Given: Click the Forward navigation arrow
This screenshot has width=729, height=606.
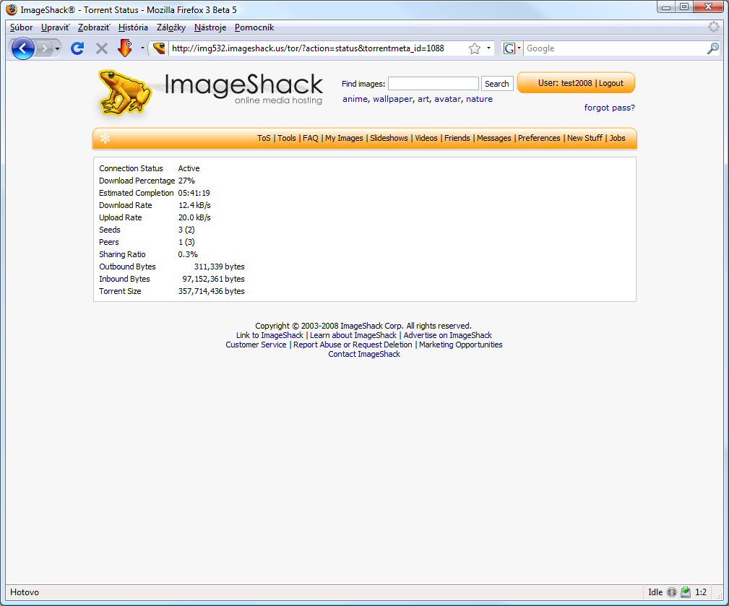Looking at the screenshot, I should (44, 48).
